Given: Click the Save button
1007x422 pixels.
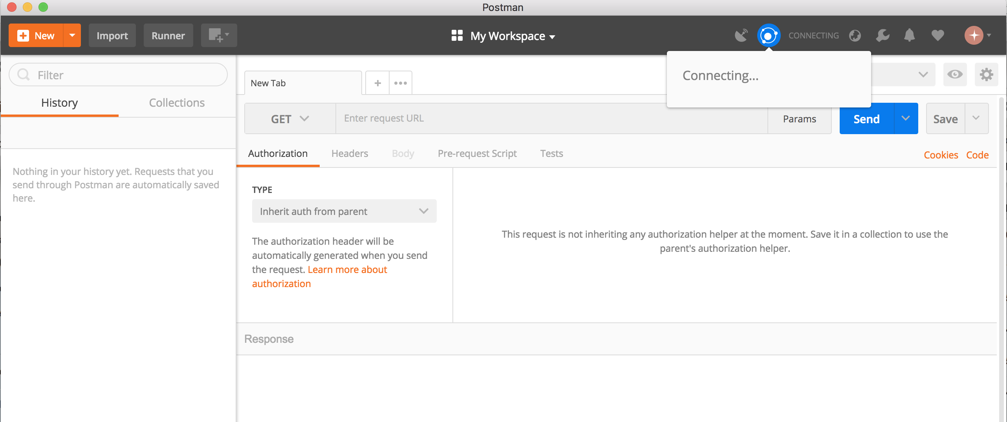Looking at the screenshot, I should coord(945,118).
